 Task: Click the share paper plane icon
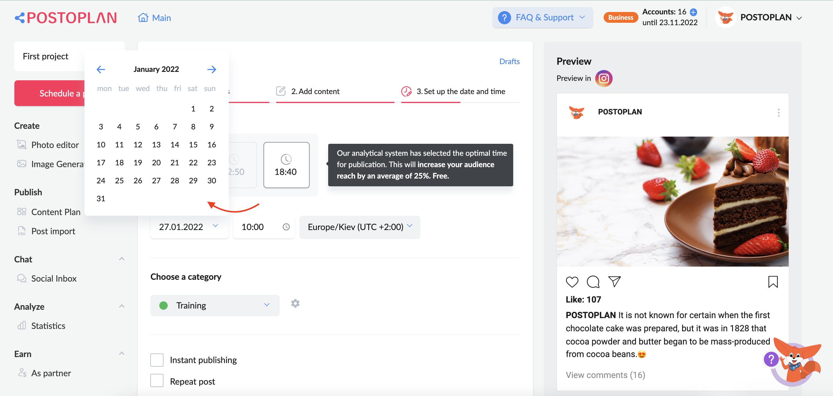coord(614,282)
